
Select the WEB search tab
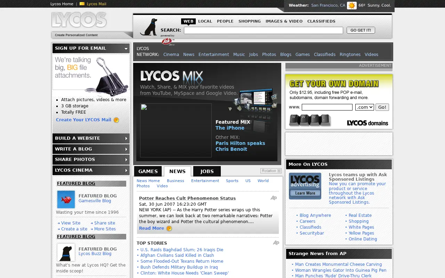click(188, 21)
